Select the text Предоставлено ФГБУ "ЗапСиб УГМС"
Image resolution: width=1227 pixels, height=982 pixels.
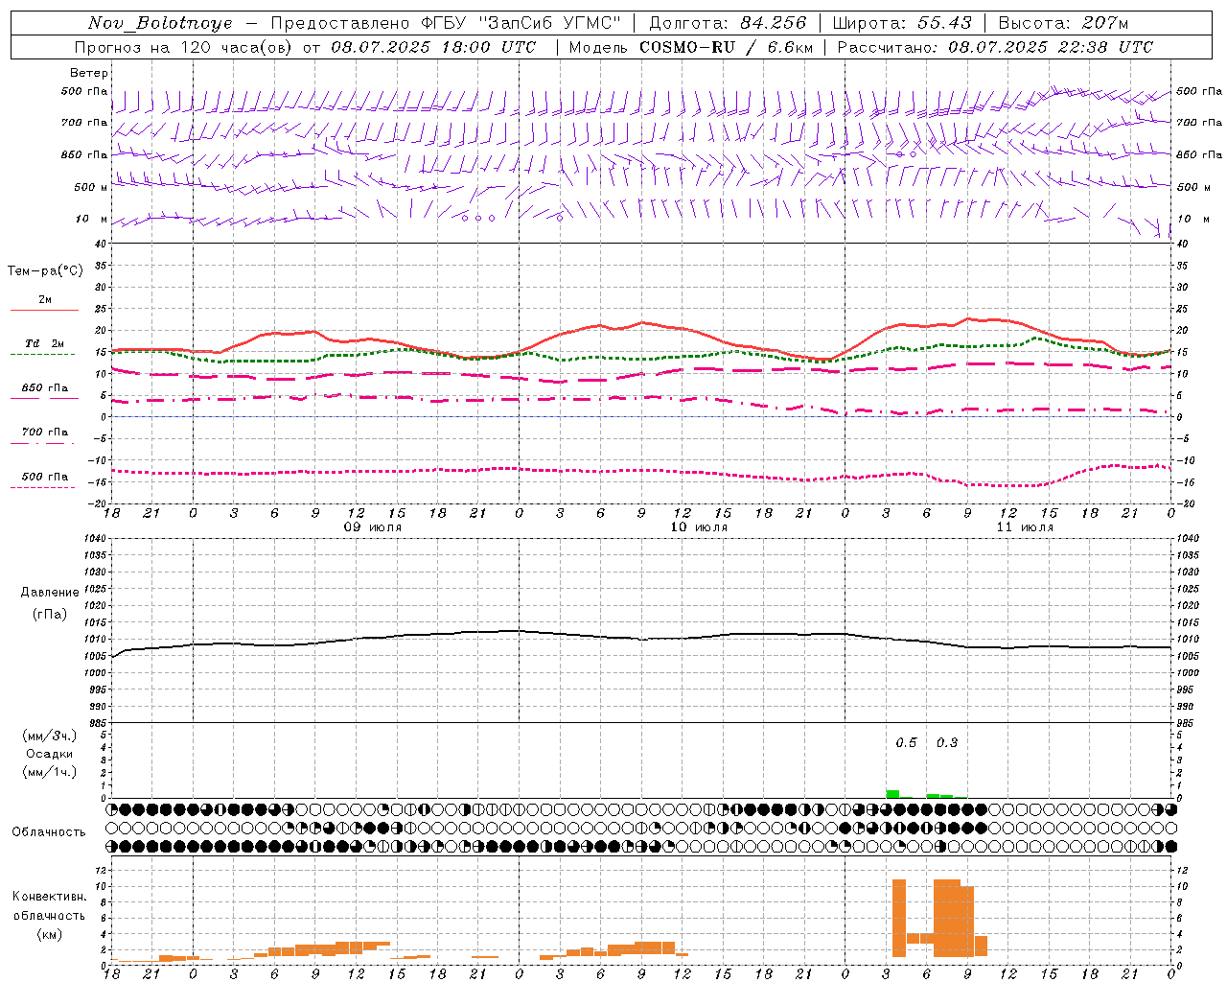point(446,23)
